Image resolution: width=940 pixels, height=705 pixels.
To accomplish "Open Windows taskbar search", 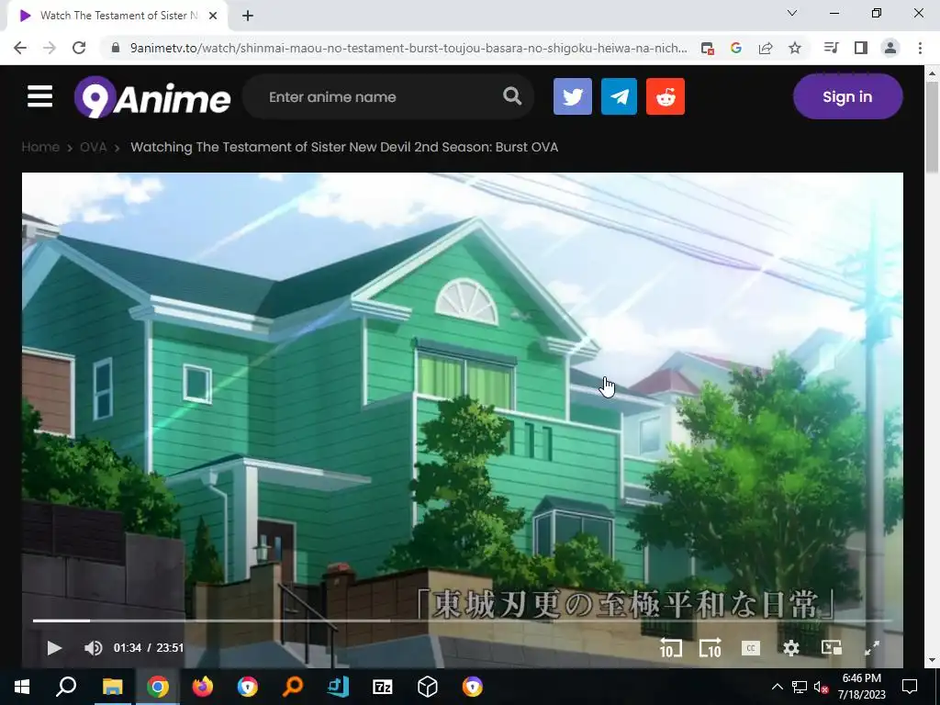I will click(x=66, y=687).
